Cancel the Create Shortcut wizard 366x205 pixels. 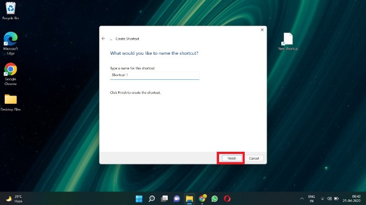[x=254, y=159]
